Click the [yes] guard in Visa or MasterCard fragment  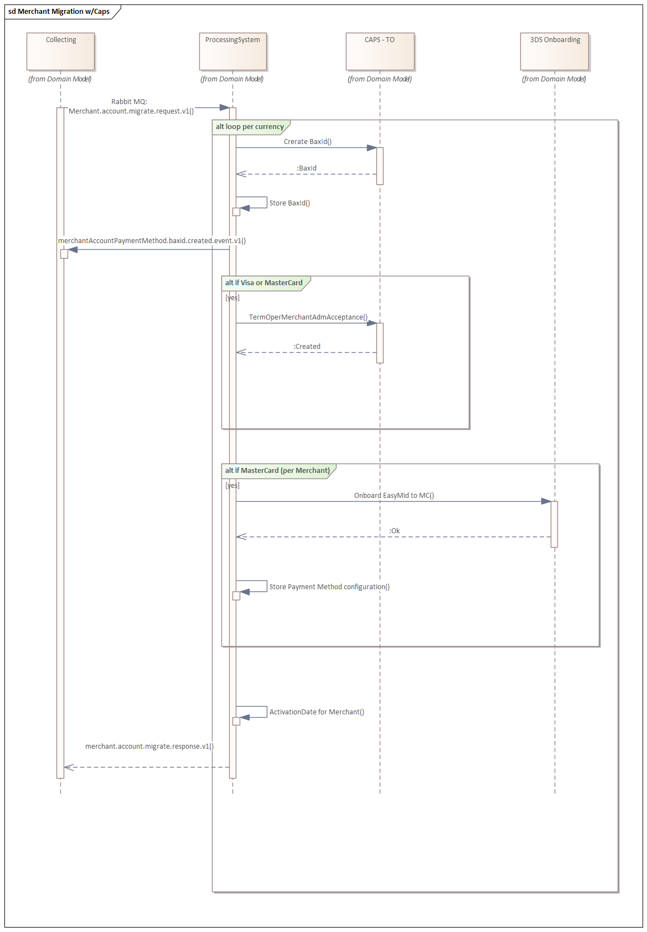point(232,298)
